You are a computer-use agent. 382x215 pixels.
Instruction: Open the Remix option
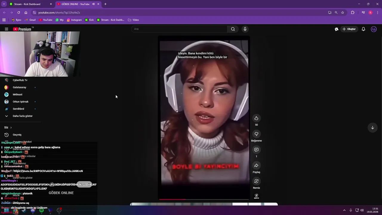click(x=256, y=181)
